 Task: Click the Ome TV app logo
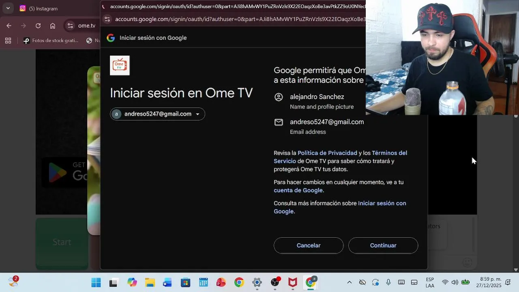tap(120, 65)
